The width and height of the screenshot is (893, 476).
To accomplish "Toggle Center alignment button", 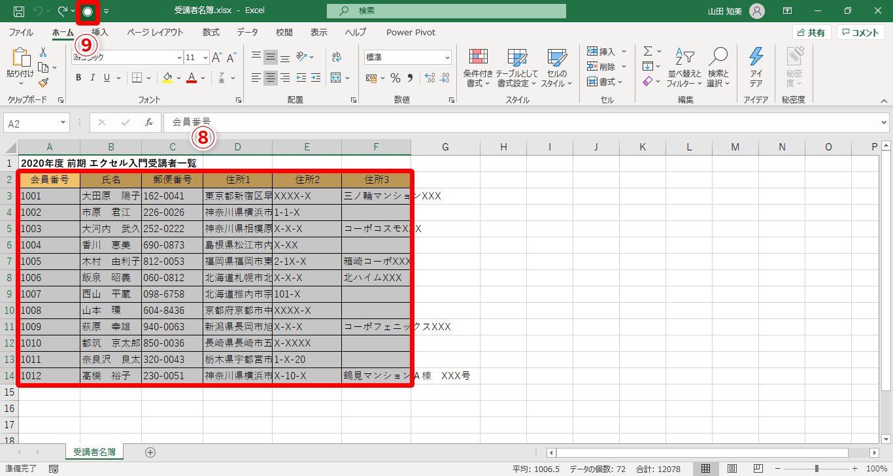I will coord(271,78).
